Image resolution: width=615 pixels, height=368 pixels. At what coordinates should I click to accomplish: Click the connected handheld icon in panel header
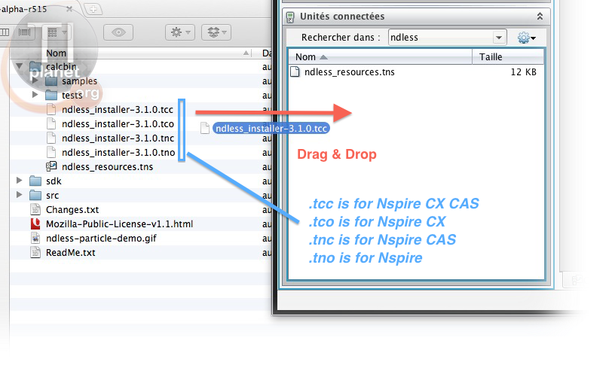pos(290,17)
